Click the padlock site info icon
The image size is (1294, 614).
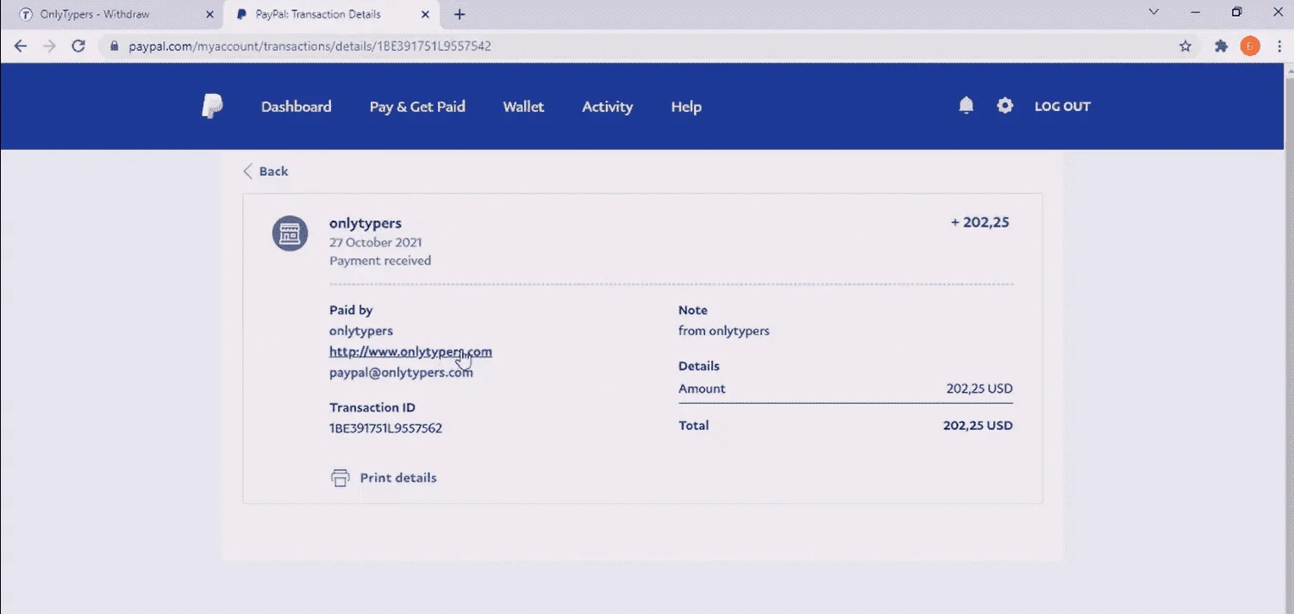(x=114, y=47)
